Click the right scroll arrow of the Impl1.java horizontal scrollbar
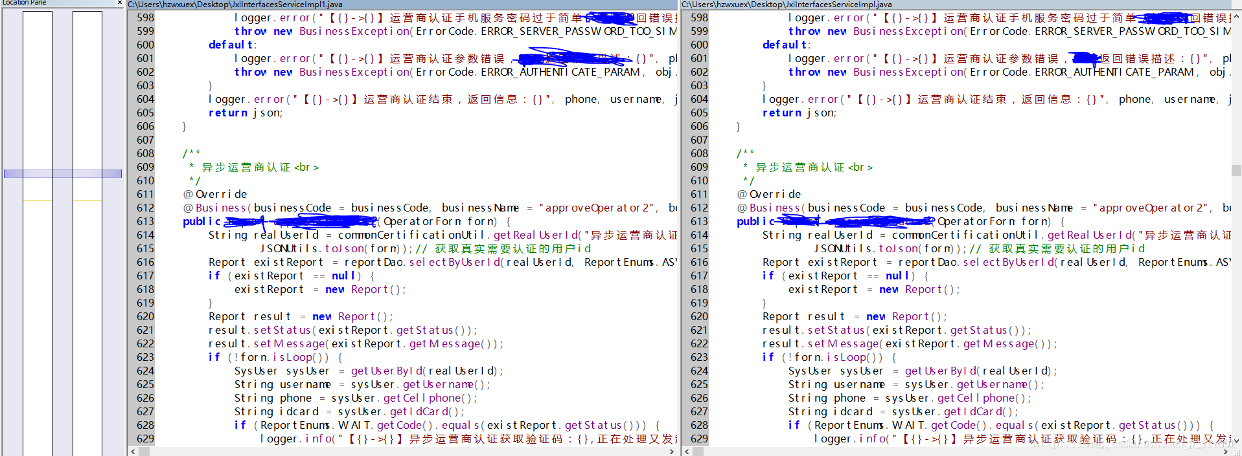 click(x=671, y=451)
